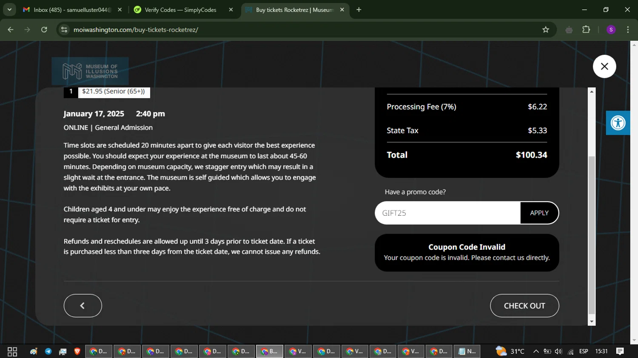
Task: Open the paint palette app in taskbar
Action: point(34,352)
